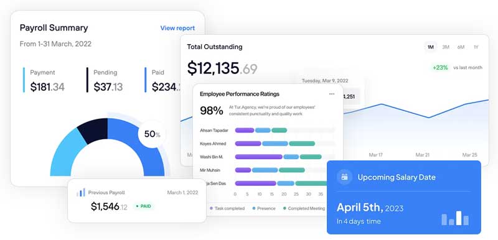Click the bar chart icon beside Previous Payroll
Screen dimensions: 498x240
pyautogui.click(x=81, y=192)
